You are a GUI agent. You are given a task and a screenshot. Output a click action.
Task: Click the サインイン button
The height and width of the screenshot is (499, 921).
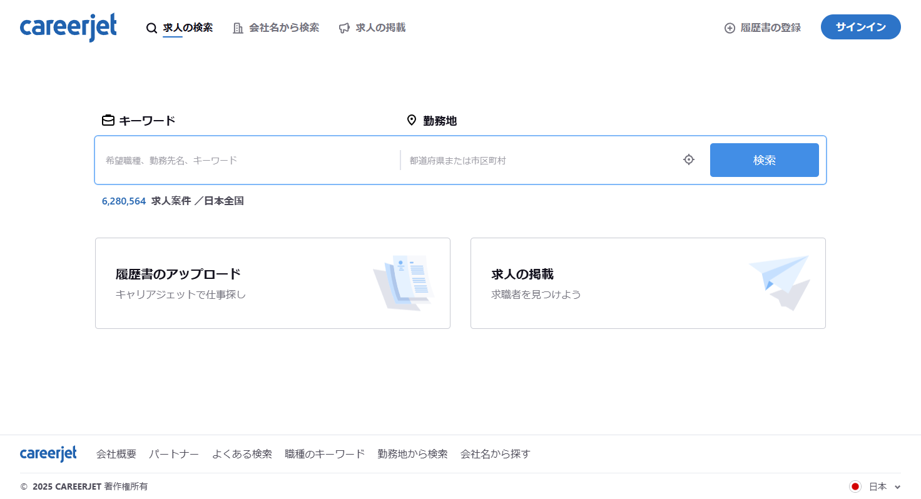point(861,27)
